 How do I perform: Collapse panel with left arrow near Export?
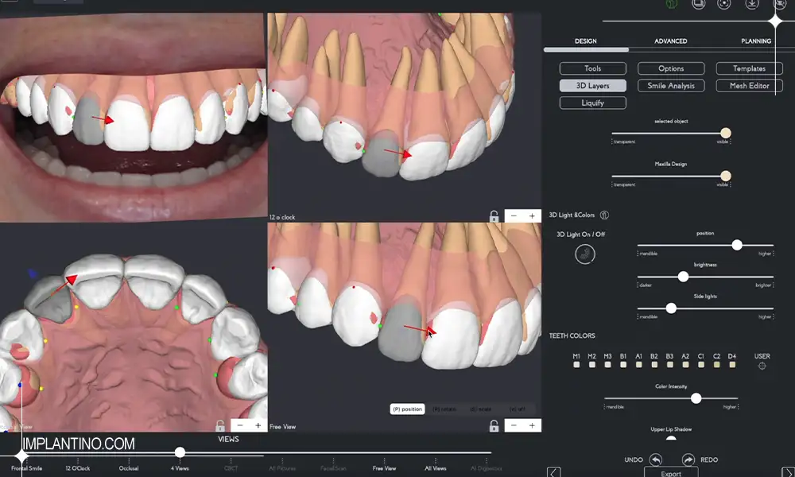click(x=554, y=471)
